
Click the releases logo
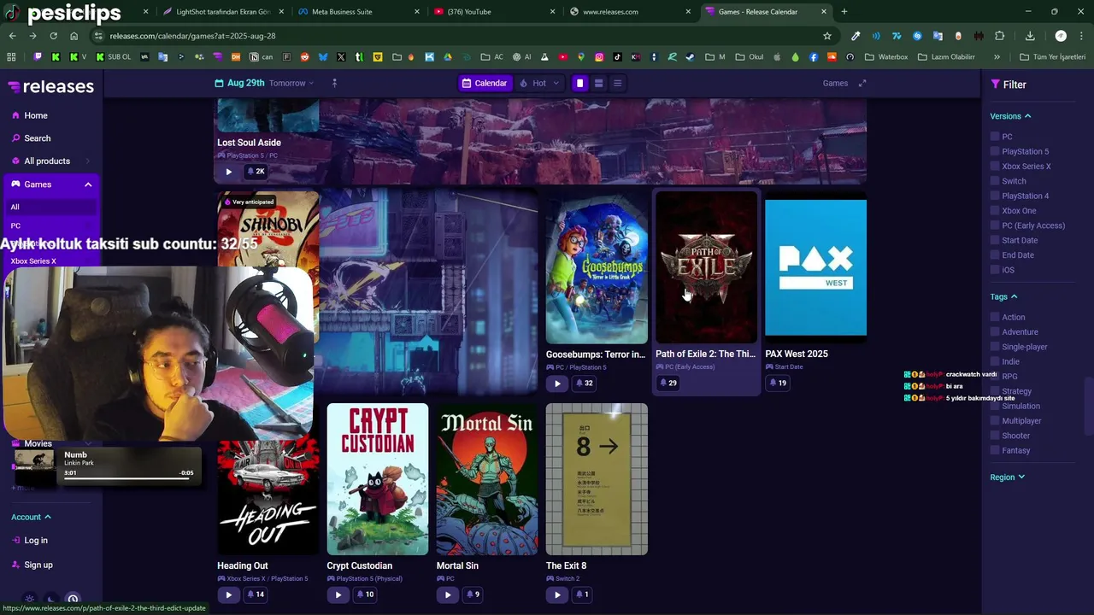click(51, 86)
